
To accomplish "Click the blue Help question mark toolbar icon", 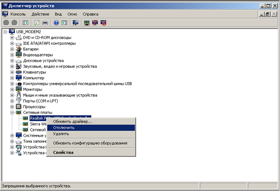I will 56,23.
